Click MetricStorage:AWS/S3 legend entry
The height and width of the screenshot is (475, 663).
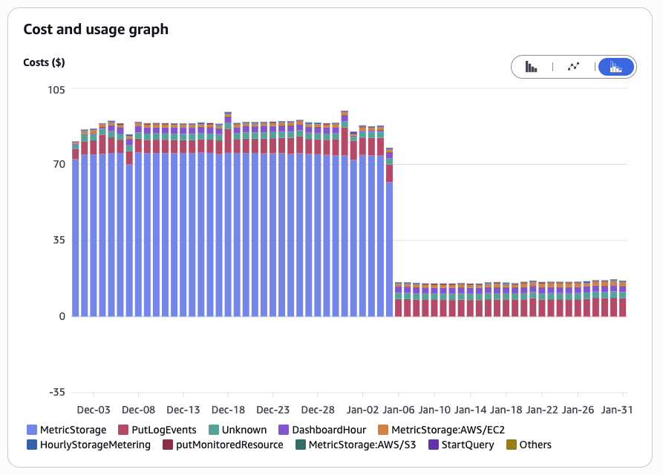click(356, 445)
